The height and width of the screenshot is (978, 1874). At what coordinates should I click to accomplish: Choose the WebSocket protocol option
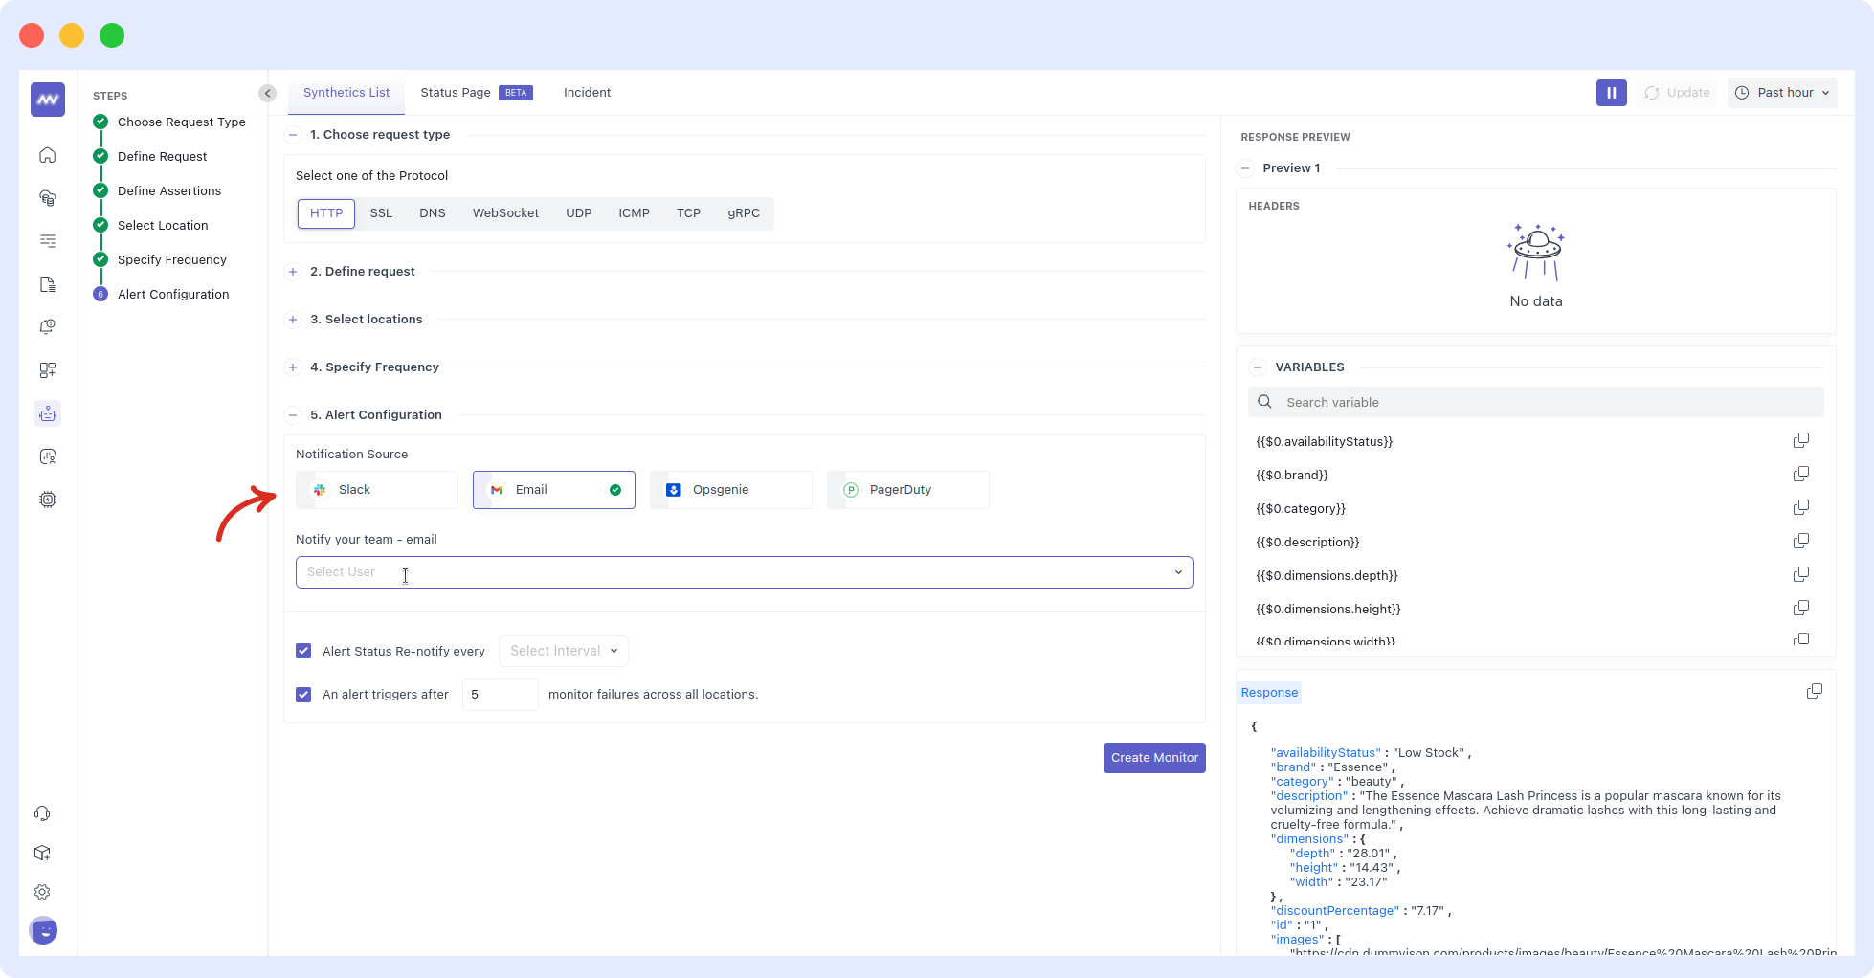(505, 213)
